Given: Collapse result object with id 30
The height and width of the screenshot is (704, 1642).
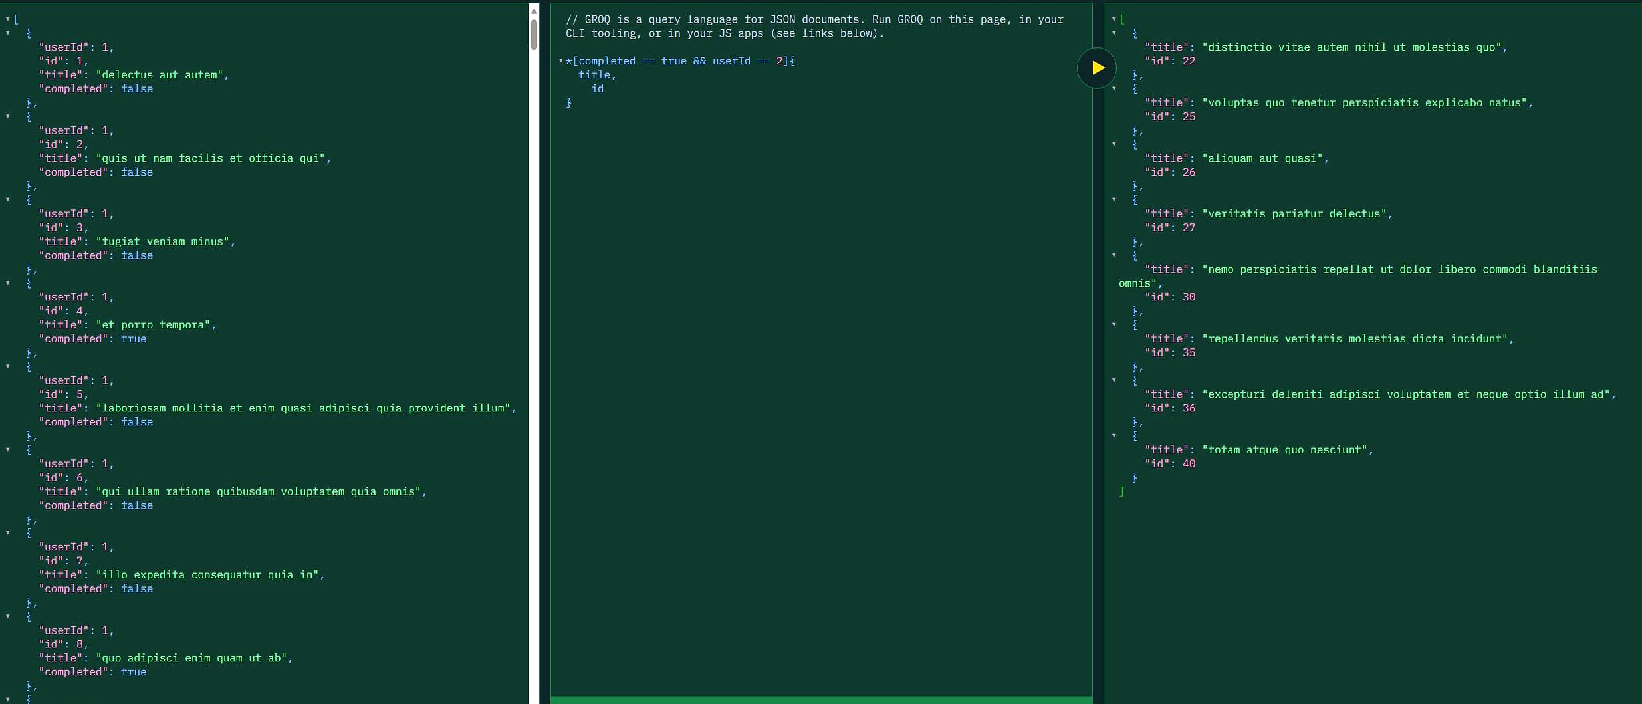Looking at the screenshot, I should [x=1114, y=255].
